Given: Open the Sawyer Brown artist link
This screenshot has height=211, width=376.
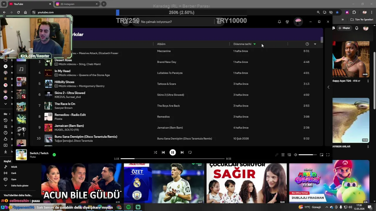Looking at the screenshot, I should click(x=63, y=108).
